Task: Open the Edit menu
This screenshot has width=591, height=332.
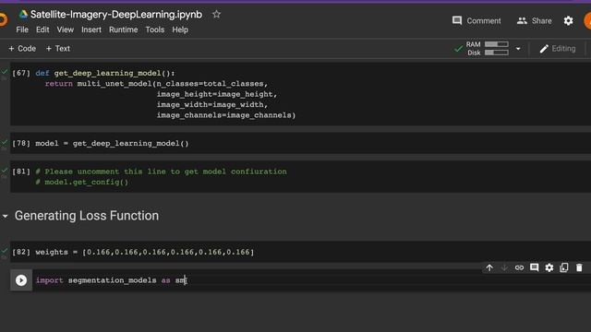Action: [x=42, y=30]
